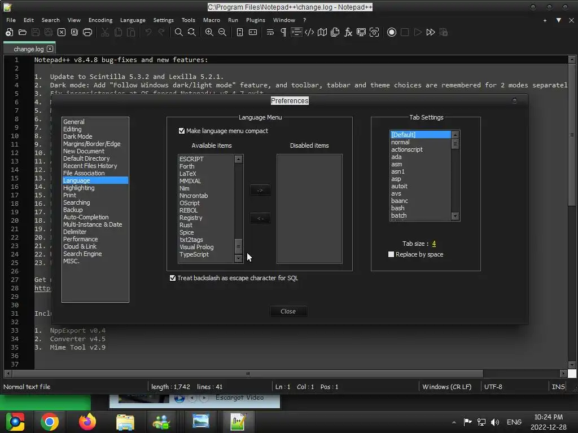Toggle the Show Indent Guide icon

296,32
